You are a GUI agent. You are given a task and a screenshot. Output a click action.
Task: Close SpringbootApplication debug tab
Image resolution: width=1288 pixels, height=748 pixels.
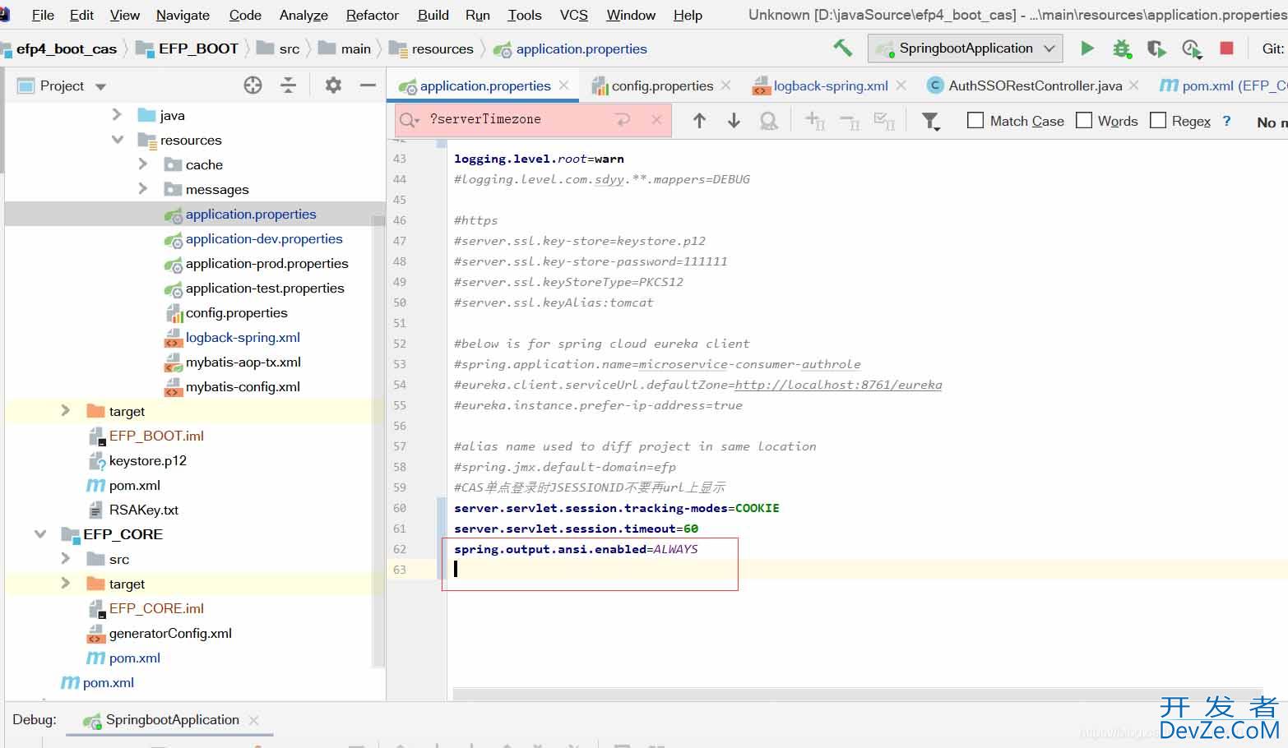[x=254, y=720]
